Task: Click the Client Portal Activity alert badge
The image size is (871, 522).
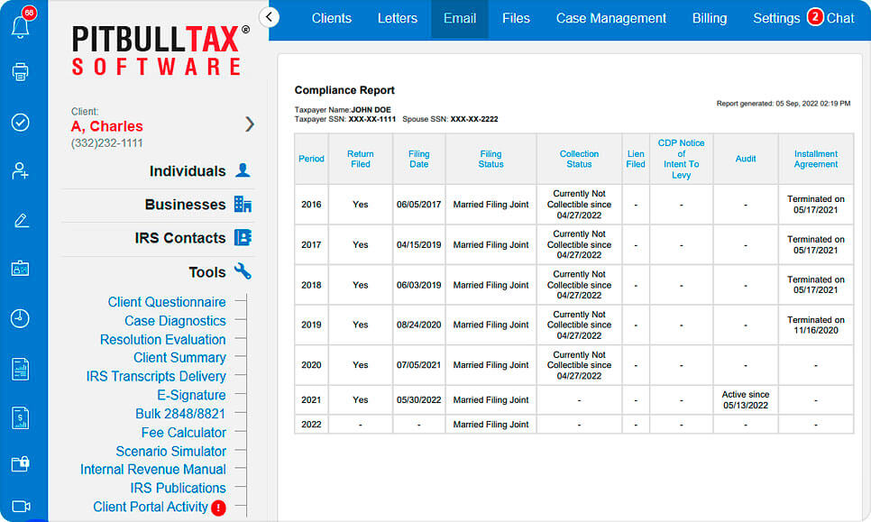Action: [x=218, y=508]
